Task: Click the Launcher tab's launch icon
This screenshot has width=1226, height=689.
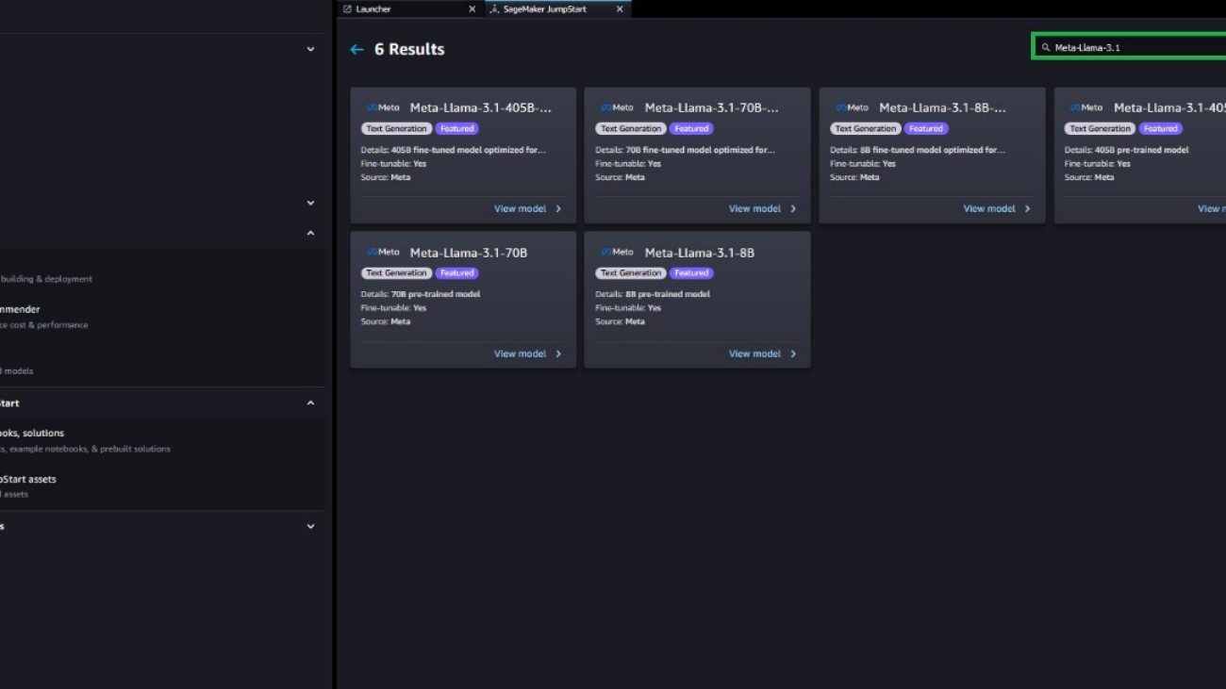Action: click(347, 8)
